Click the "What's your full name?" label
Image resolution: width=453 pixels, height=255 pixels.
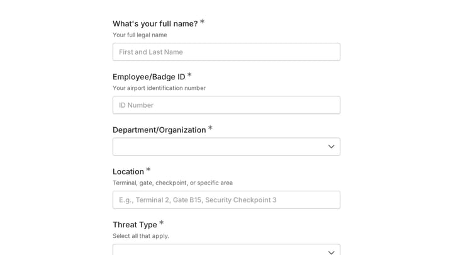(155, 24)
